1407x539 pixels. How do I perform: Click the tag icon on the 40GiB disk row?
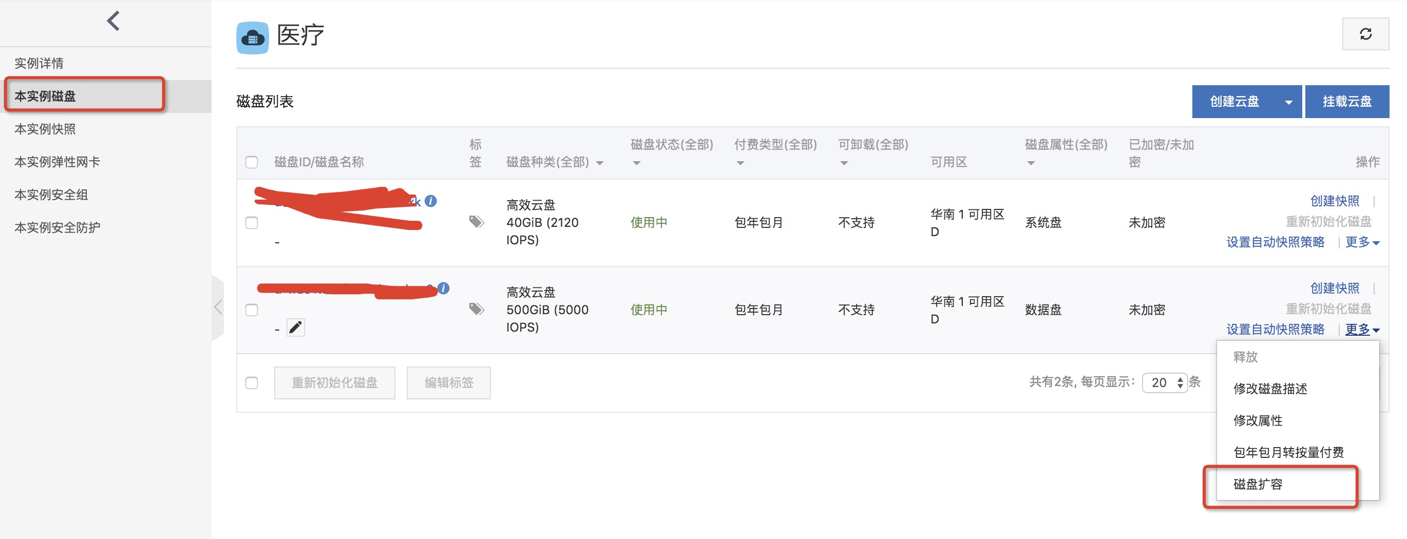(x=477, y=222)
